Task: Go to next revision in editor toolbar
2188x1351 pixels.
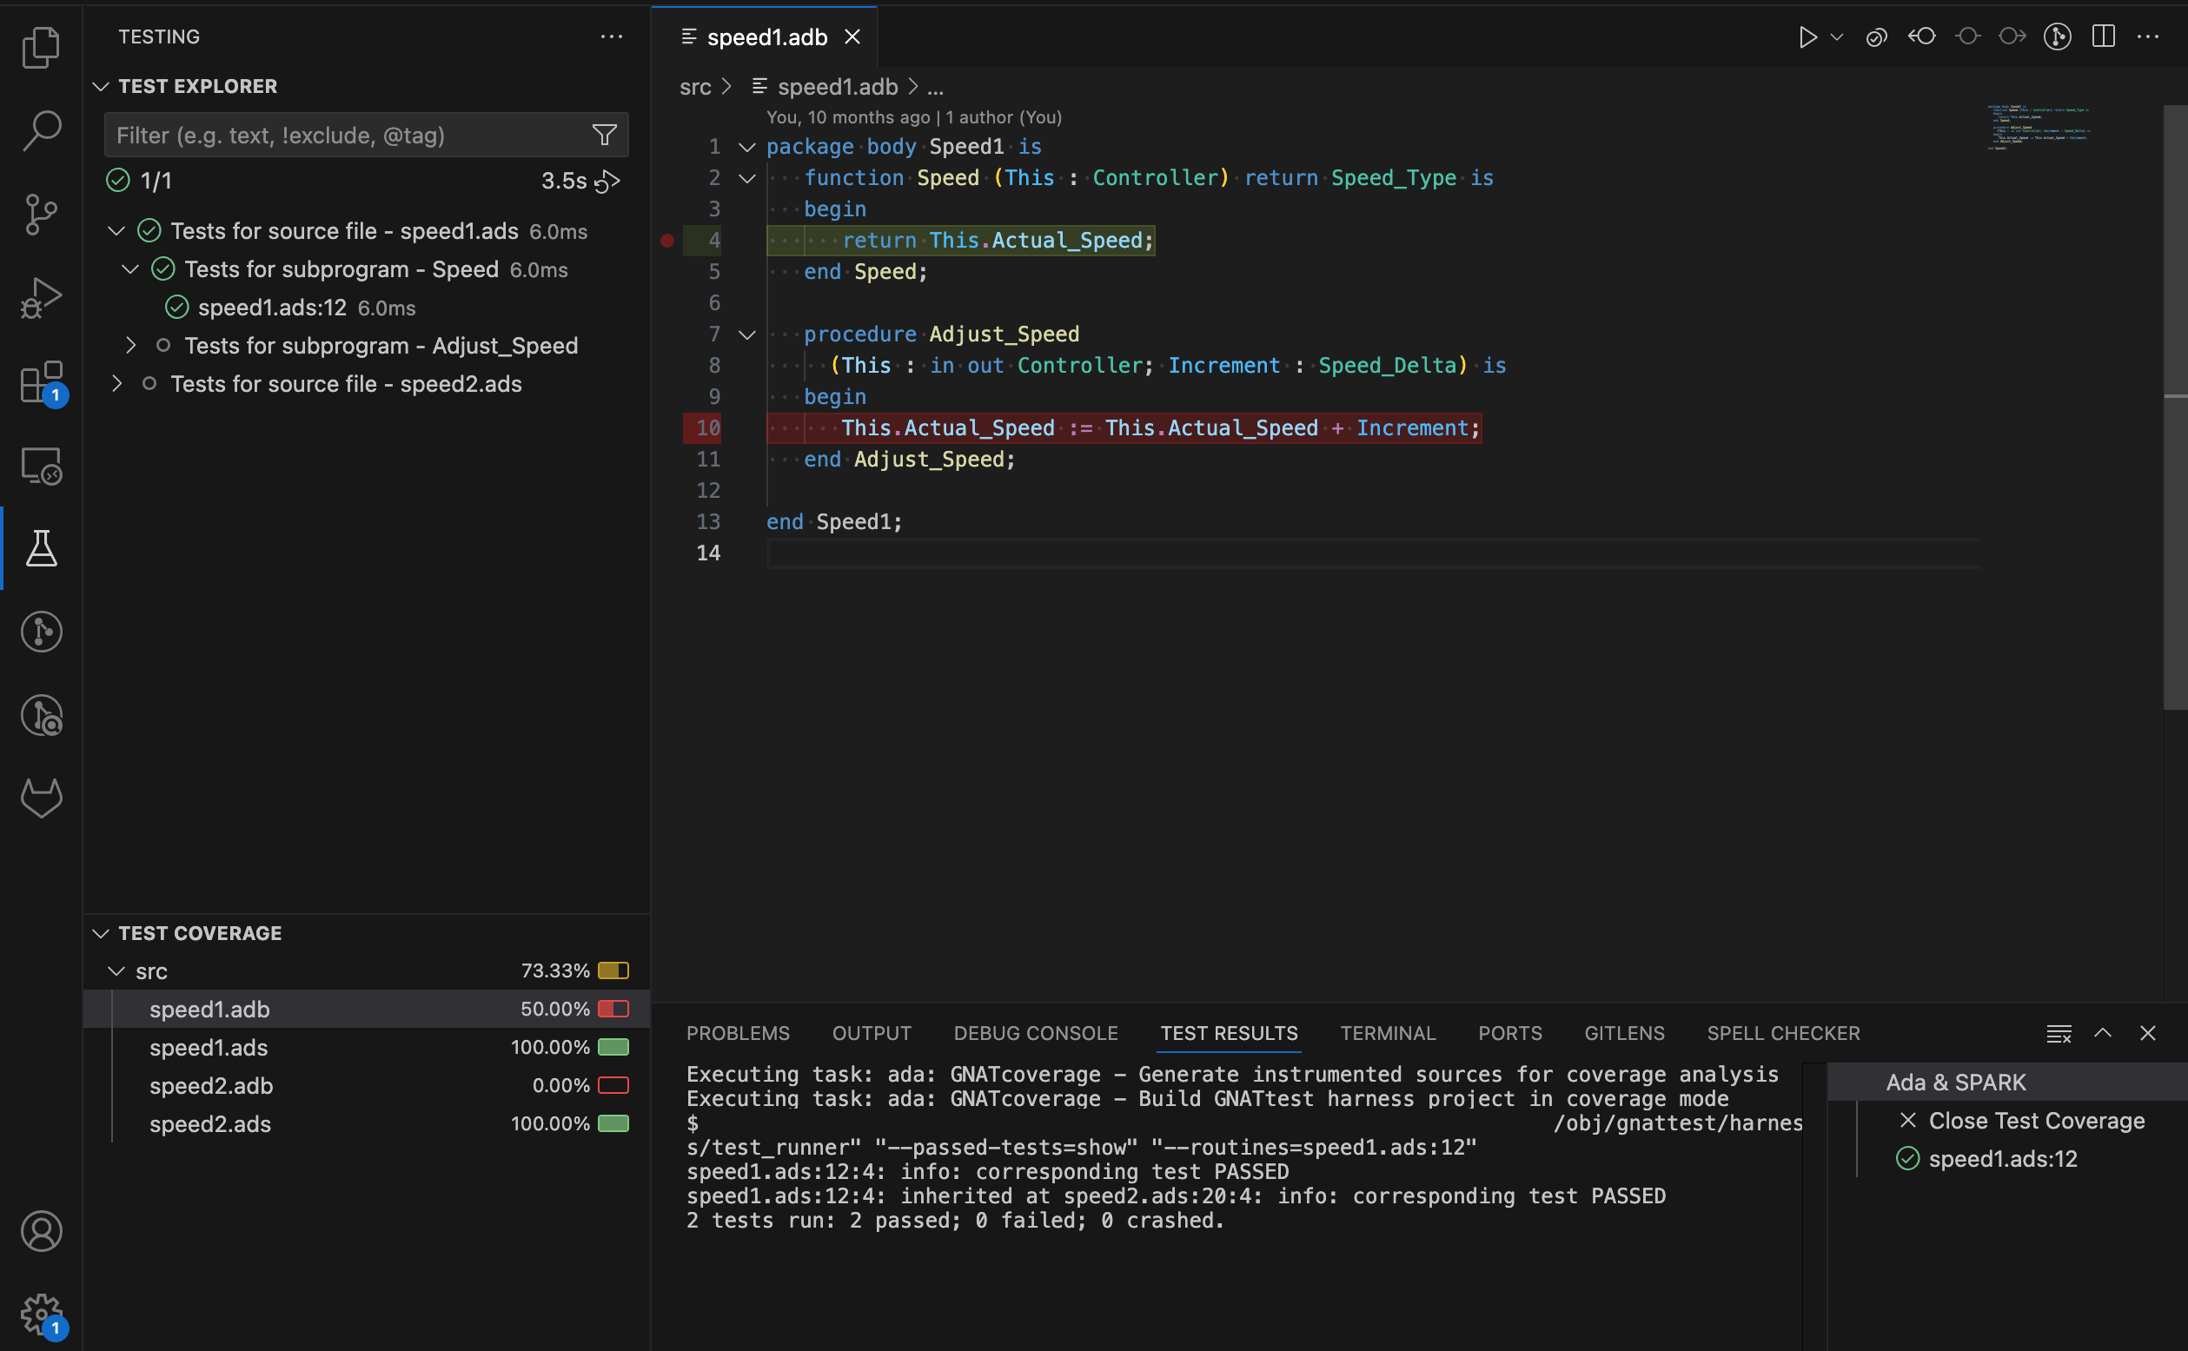Action: 2012,36
